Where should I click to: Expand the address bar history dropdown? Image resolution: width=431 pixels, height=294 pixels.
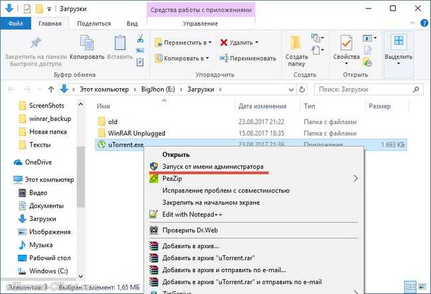point(291,90)
